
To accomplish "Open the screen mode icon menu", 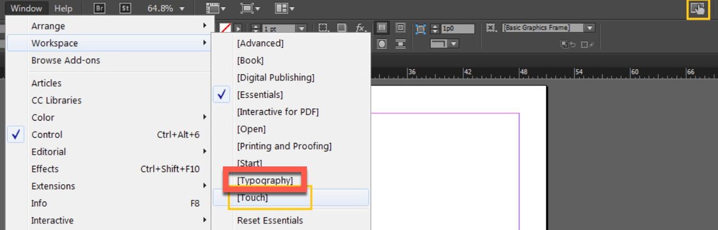I will 250,8.
